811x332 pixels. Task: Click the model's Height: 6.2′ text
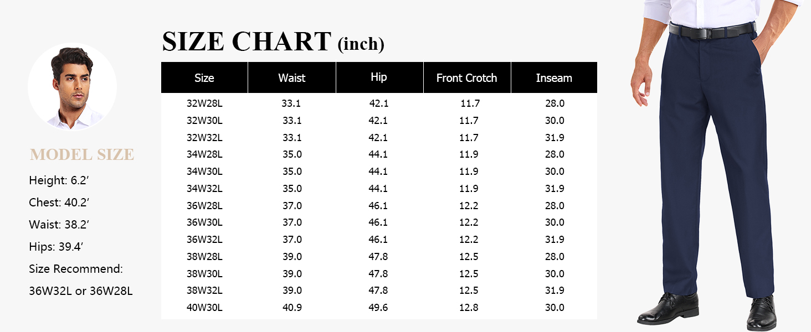pyautogui.click(x=59, y=180)
